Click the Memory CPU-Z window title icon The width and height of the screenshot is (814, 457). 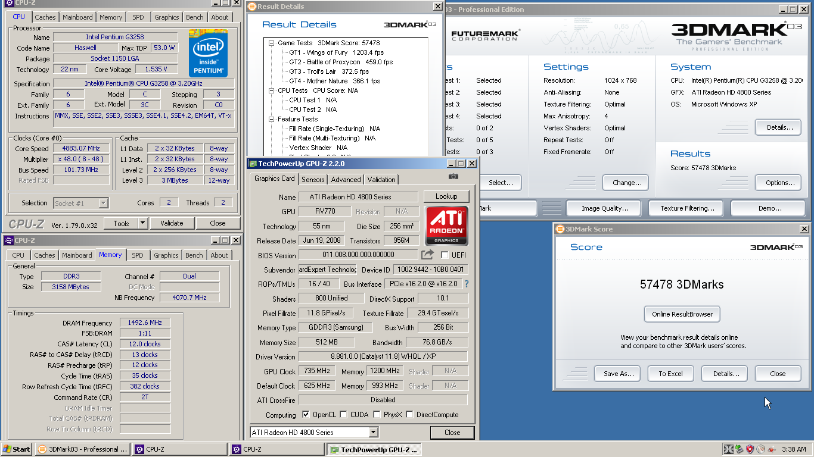[8, 240]
